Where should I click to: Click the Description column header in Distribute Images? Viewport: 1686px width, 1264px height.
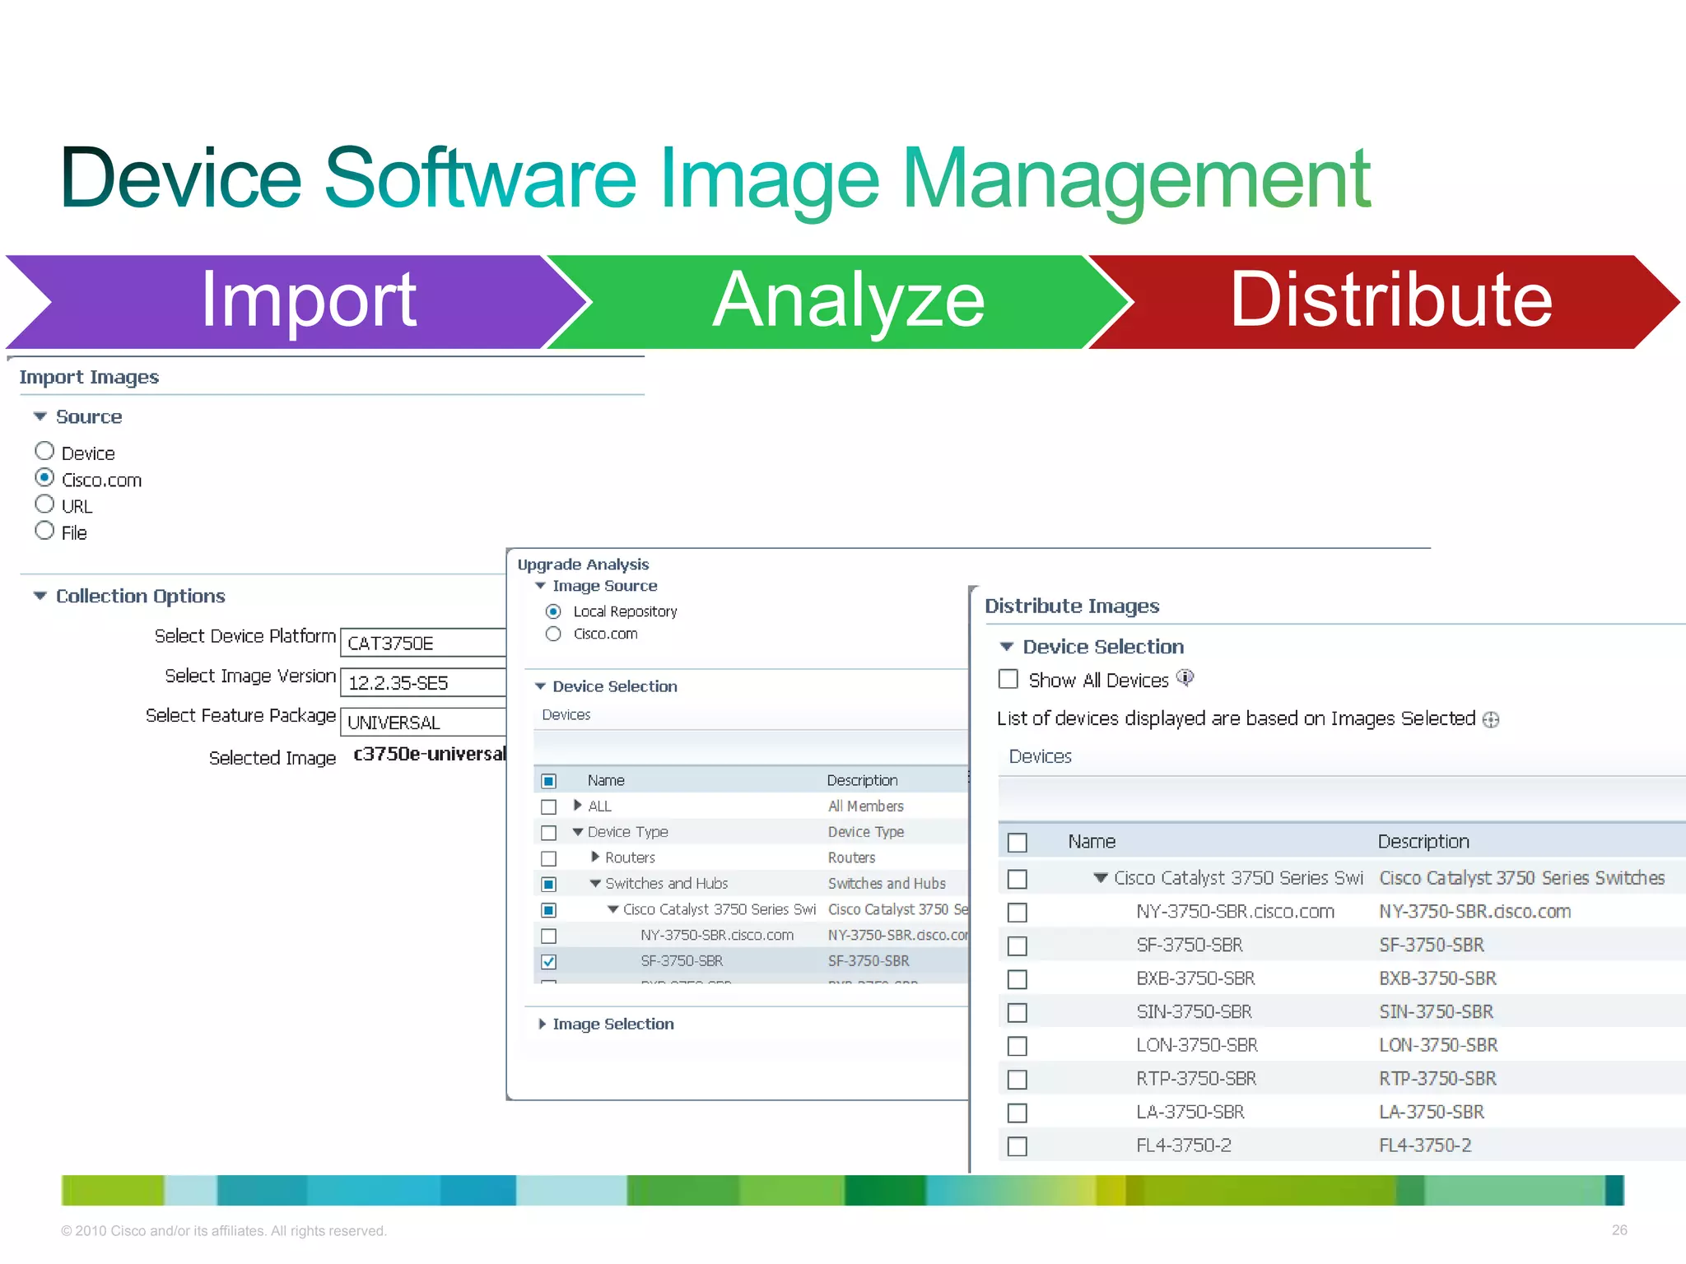tap(1423, 841)
